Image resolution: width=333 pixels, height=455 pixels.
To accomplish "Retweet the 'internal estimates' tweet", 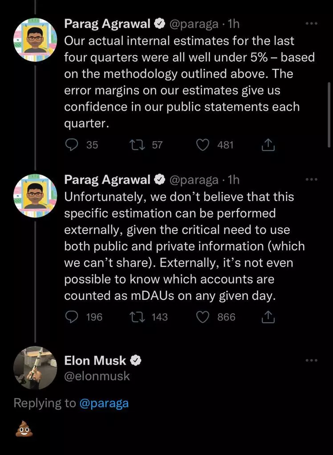I will point(134,145).
